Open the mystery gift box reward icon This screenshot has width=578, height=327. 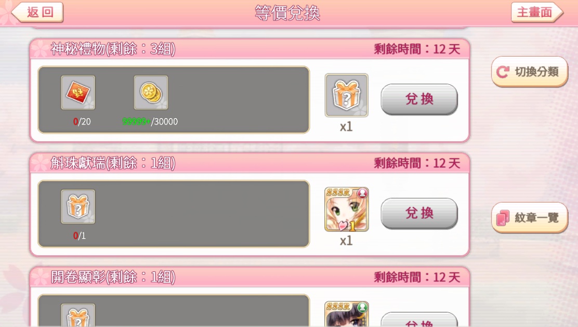(x=346, y=95)
